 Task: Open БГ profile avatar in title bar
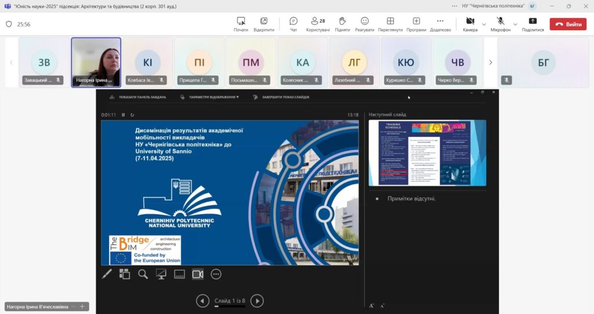click(x=533, y=6)
